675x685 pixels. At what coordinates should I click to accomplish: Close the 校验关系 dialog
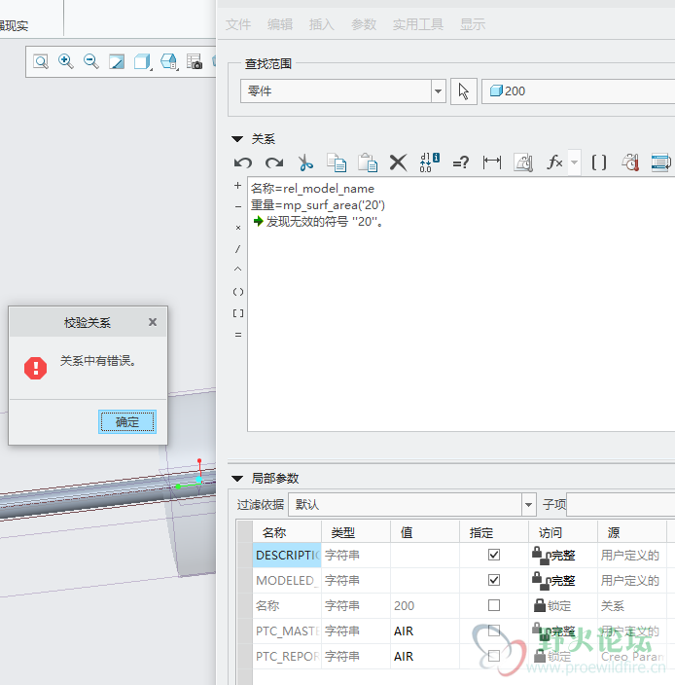[x=153, y=322]
